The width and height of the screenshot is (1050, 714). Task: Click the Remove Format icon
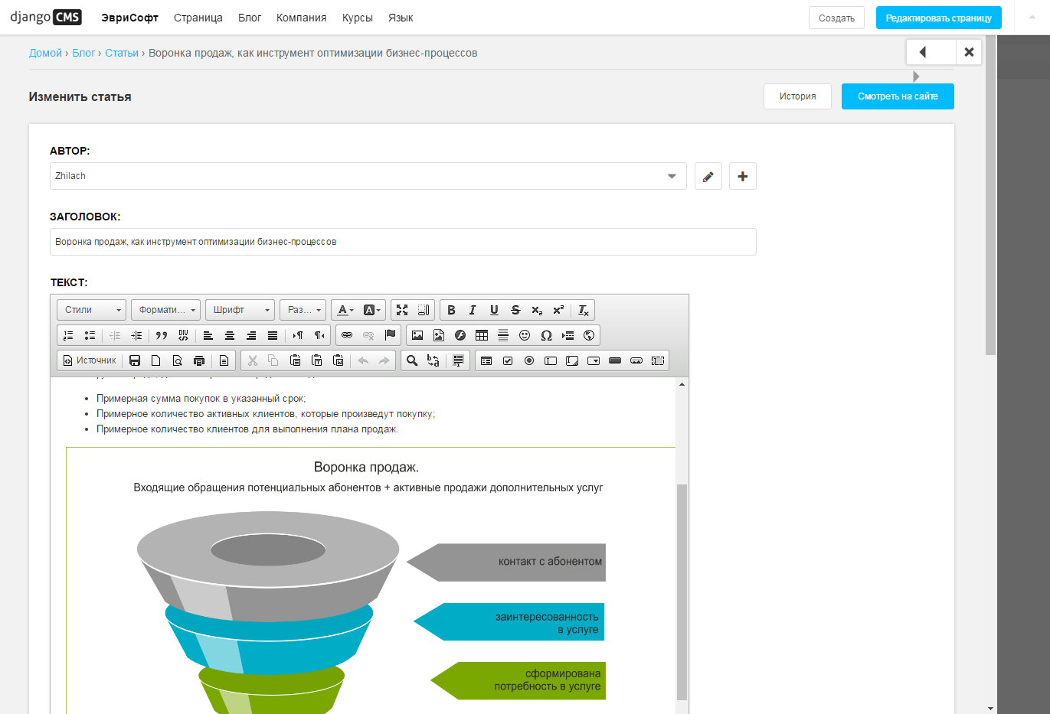click(584, 310)
